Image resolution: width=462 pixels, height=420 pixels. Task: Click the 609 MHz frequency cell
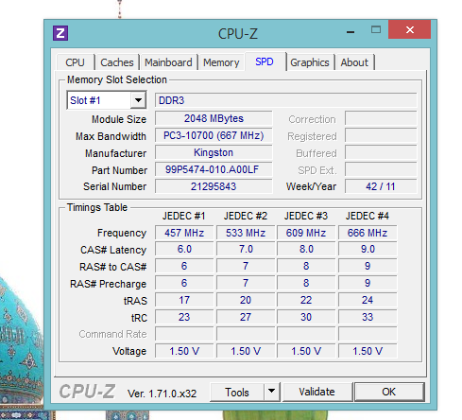(306, 233)
